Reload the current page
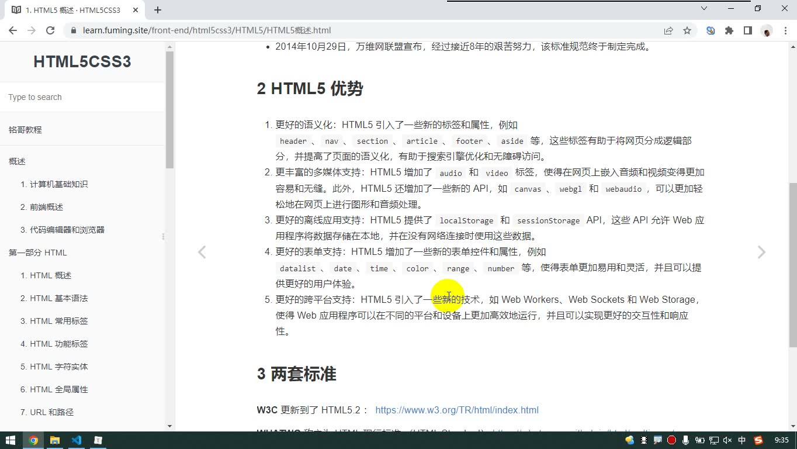 (50, 30)
